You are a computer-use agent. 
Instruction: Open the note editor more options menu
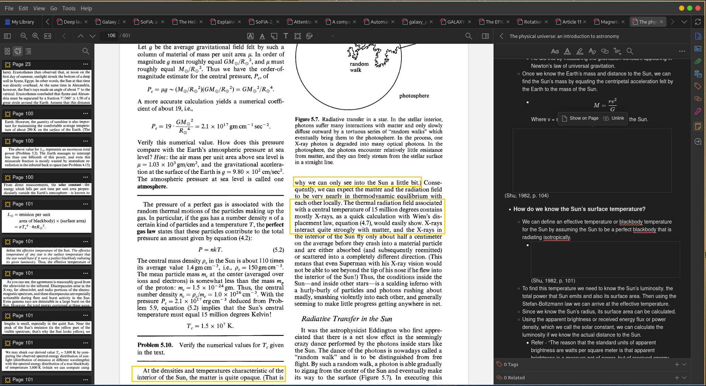tap(682, 51)
